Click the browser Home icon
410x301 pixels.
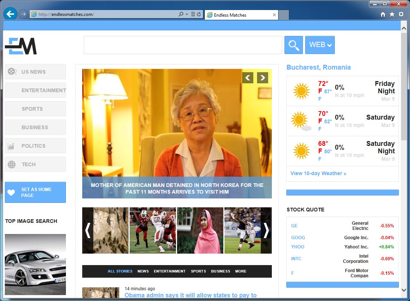(383, 14)
